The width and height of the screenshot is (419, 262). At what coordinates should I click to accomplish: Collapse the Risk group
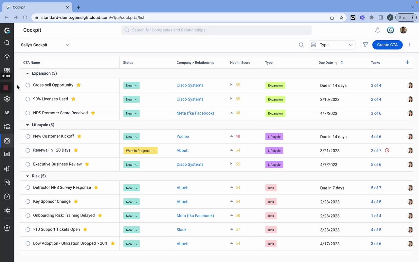pos(27,176)
